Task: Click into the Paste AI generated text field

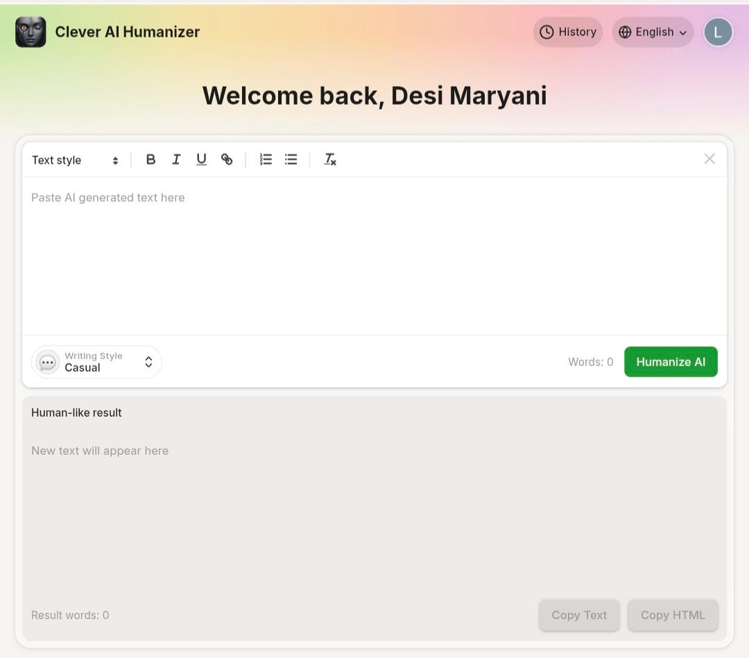Action: tap(374, 255)
